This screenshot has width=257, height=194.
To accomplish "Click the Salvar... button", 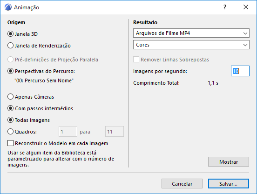I will [x=229, y=184].
